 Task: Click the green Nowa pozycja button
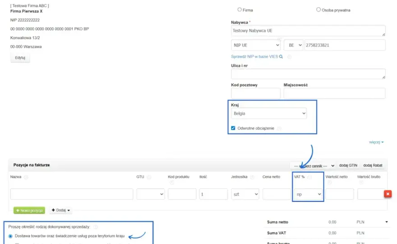click(29, 210)
